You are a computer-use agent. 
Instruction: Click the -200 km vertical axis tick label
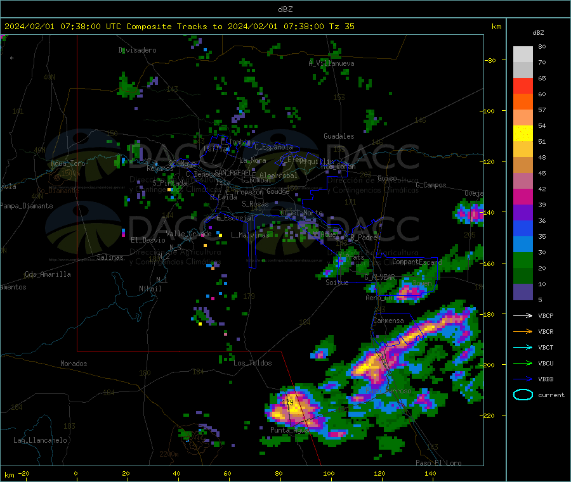489,365
